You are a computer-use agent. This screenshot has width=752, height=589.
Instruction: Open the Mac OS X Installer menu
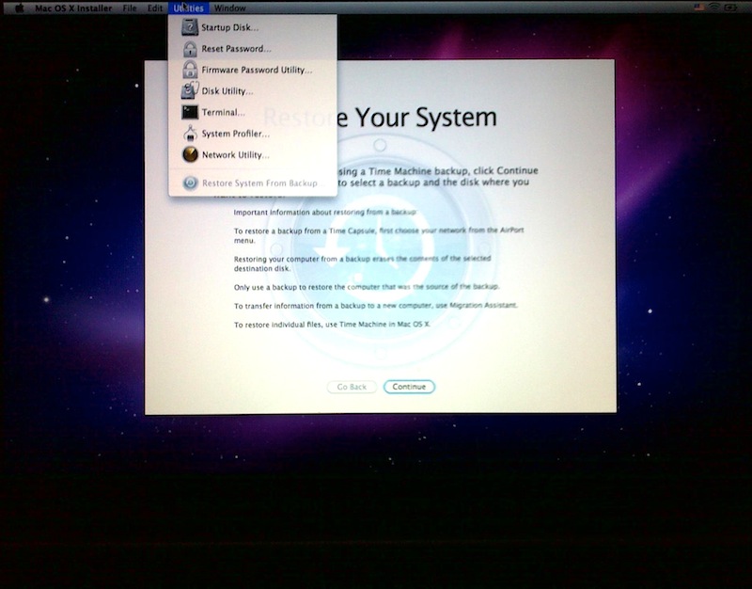73,8
